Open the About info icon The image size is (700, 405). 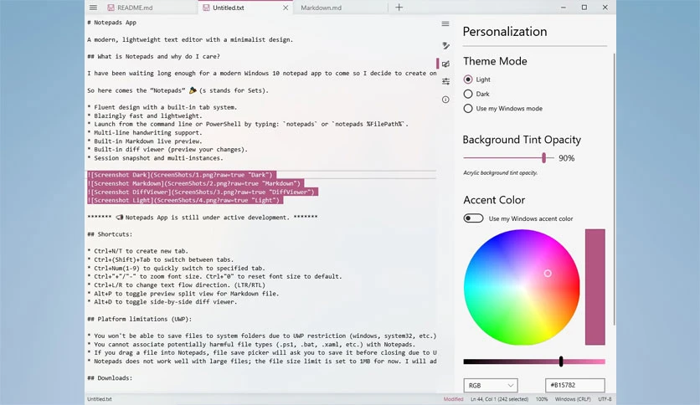point(445,100)
